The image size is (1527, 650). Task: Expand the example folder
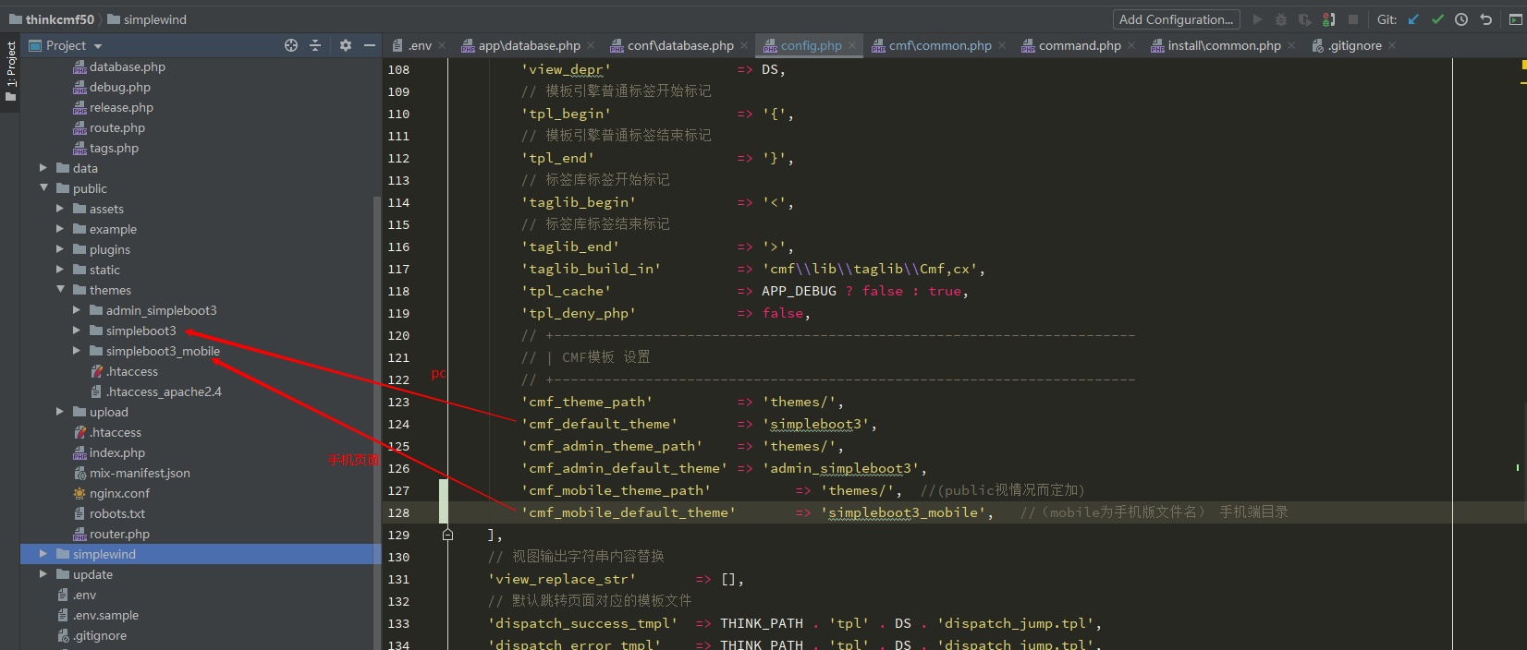tap(60, 229)
